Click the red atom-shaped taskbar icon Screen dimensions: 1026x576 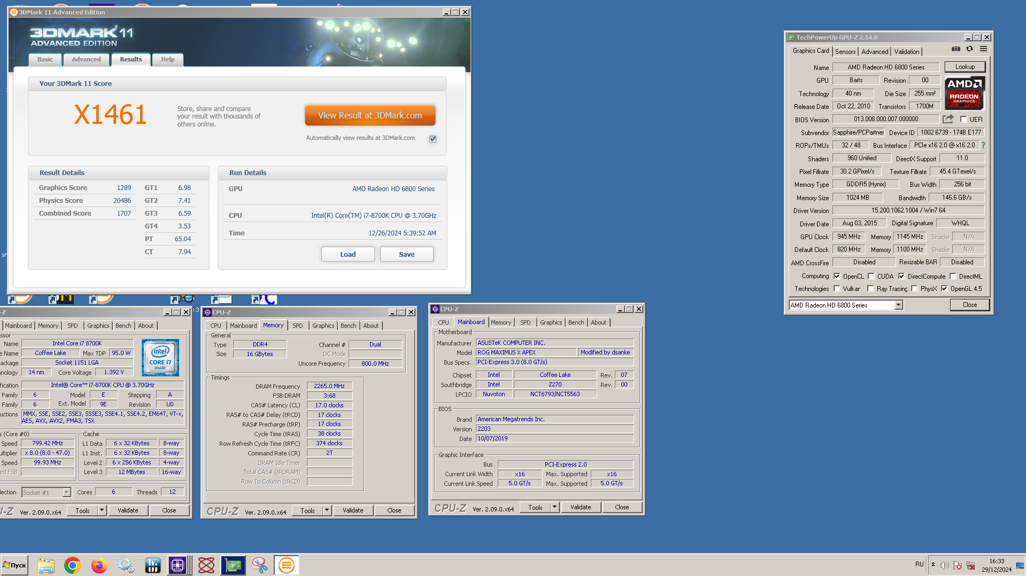(206, 565)
